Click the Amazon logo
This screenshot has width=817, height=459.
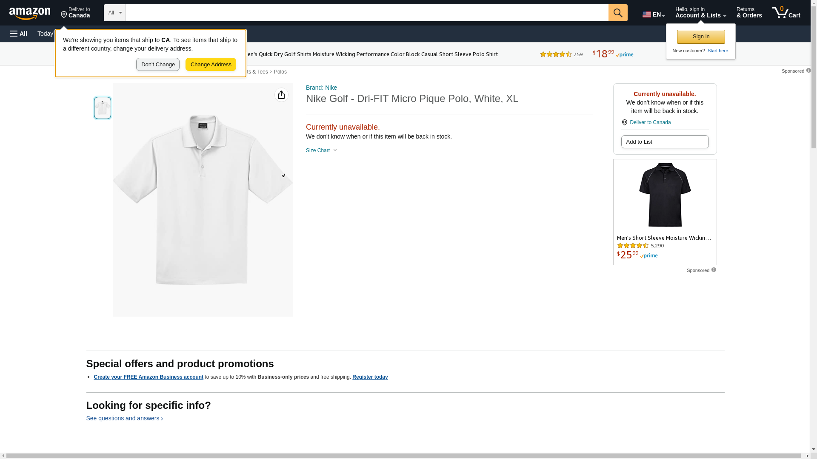coord(30,14)
